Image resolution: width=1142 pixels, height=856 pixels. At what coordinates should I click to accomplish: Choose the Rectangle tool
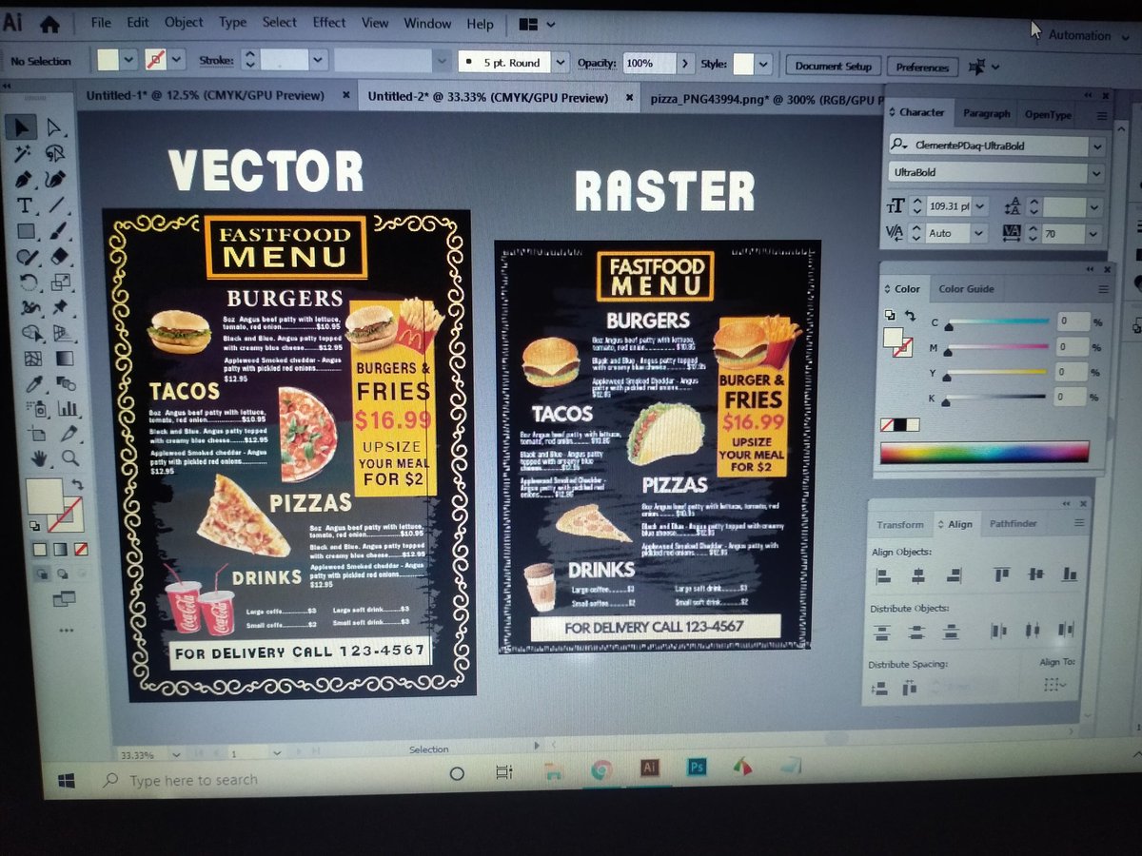click(x=26, y=230)
